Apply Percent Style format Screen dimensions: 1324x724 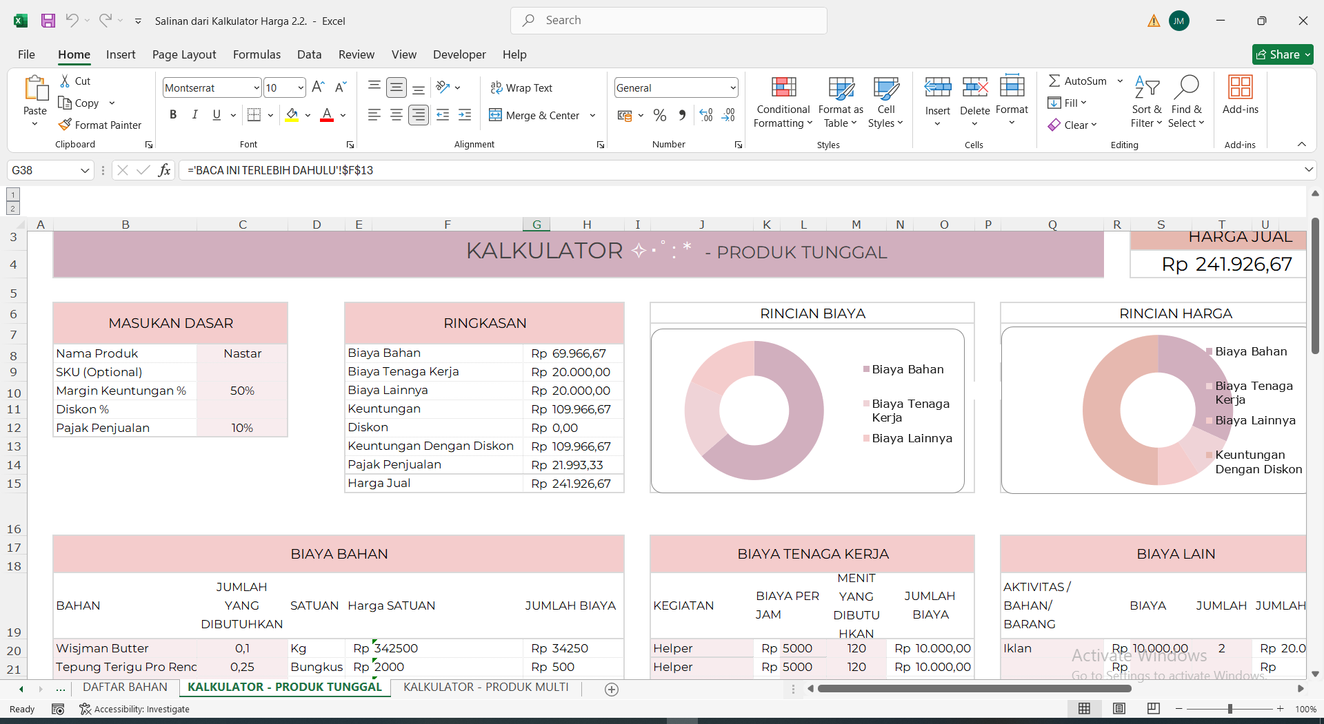660,115
